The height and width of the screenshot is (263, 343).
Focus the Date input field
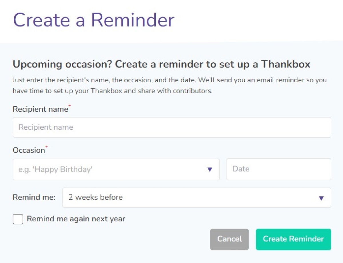pyautogui.click(x=279, y=169)
